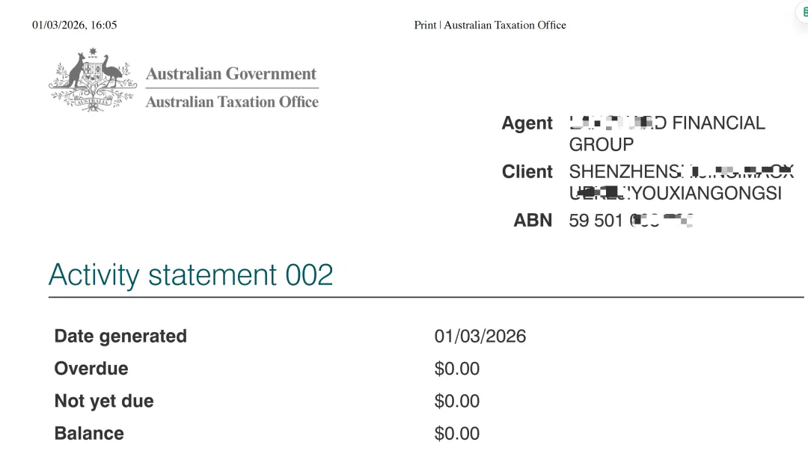808x454 pixels.
Task: Click the Overdue label
Action: point(91,369)
